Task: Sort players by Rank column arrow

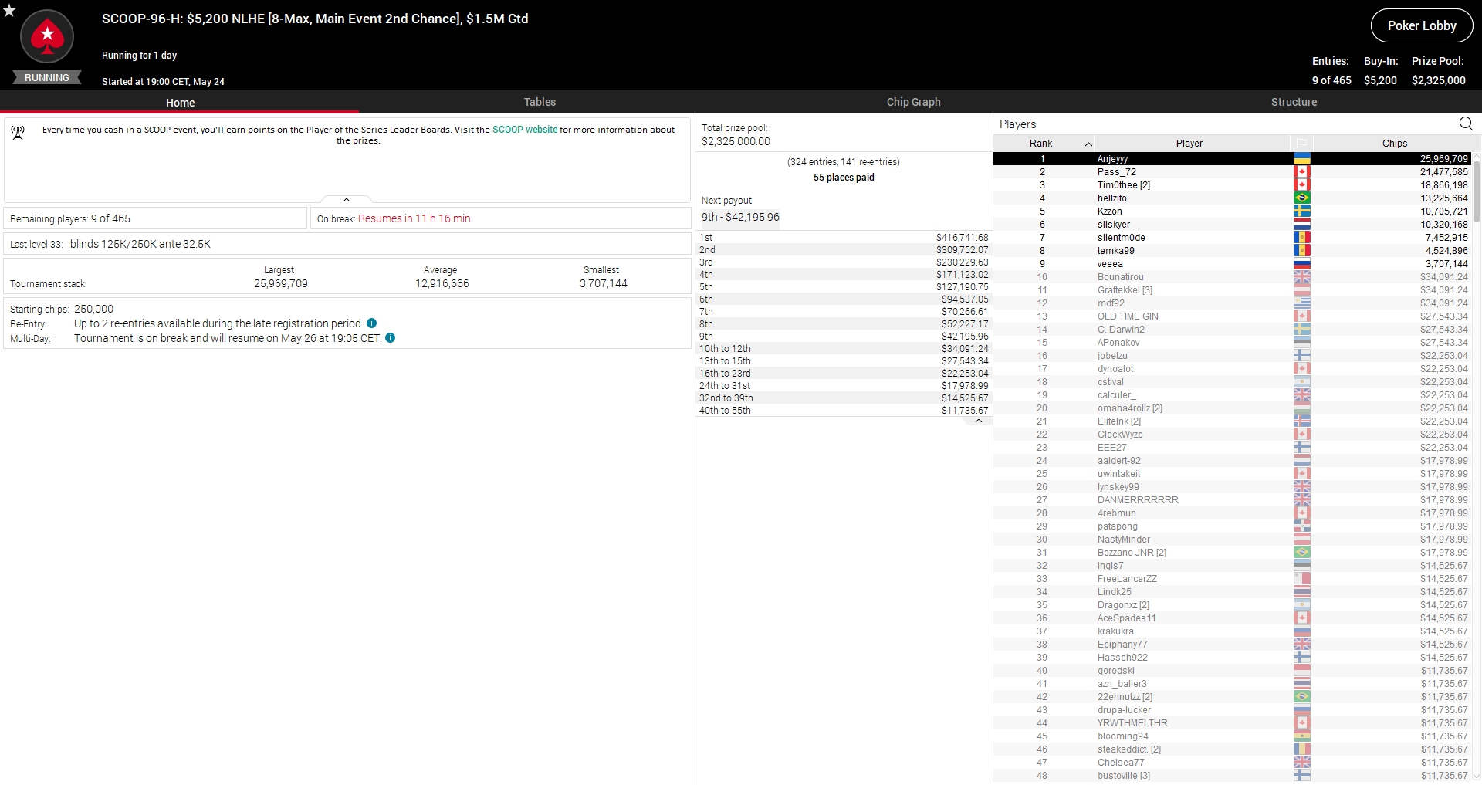Action: (1088, 144)
